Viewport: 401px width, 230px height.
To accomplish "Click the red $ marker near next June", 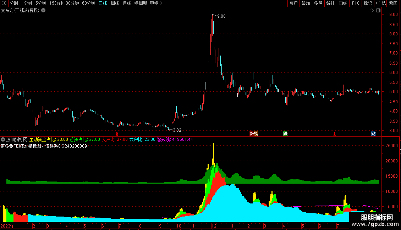I will [335, 134].
